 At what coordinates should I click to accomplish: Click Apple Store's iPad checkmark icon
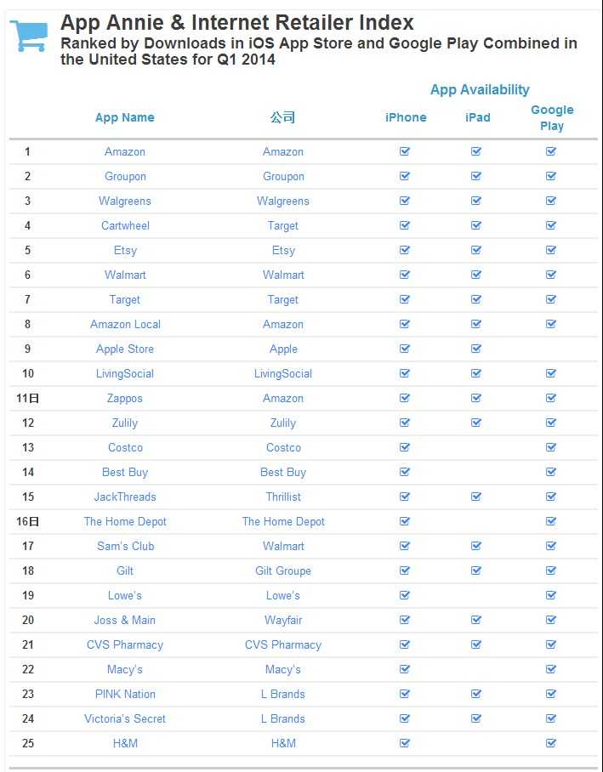[x=476, y=349]
